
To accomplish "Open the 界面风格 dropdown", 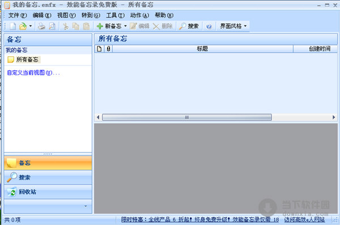I will click(x=233, y=26).
